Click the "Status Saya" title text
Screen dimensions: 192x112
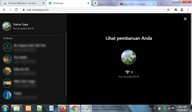click(21, 24)
